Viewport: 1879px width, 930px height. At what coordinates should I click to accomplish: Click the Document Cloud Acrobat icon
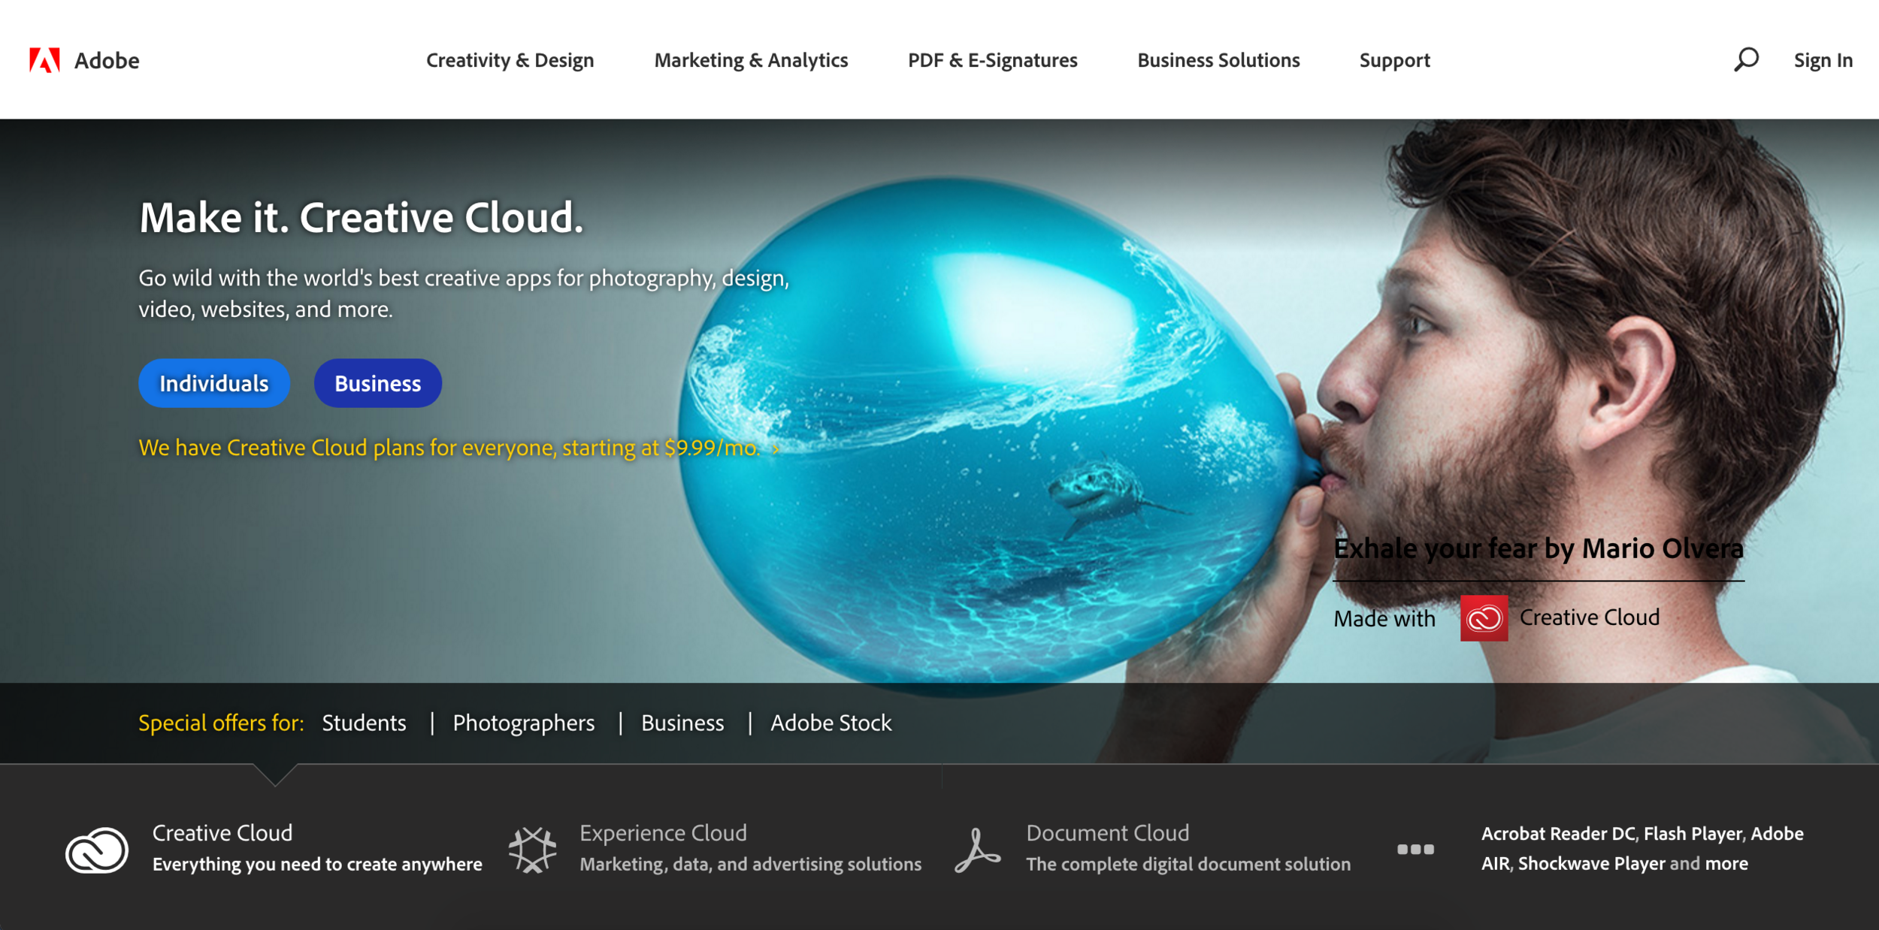976,850
